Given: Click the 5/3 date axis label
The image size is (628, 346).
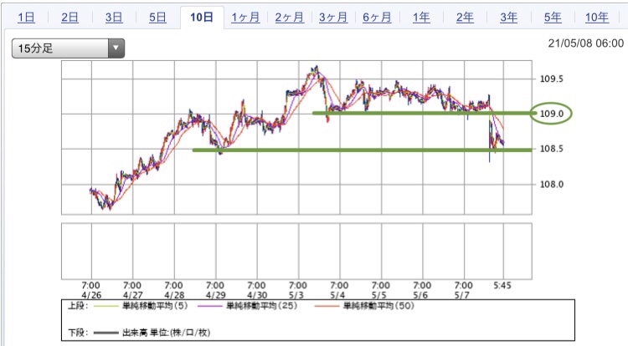Looking at the screenshot, I should pyautogui.click(x=296, y=295).
